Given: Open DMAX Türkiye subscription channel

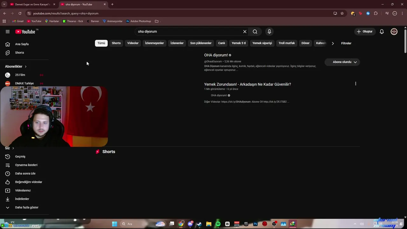Looking at the screenshot, I should [x=24, y=83].
